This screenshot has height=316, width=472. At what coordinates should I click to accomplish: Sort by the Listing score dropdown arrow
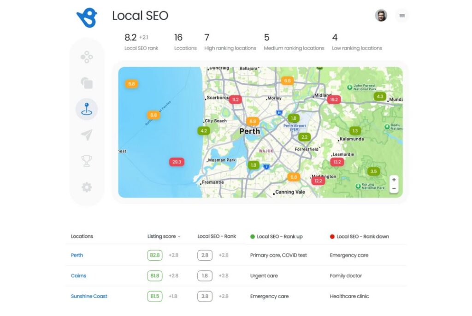tap(179, 237)
